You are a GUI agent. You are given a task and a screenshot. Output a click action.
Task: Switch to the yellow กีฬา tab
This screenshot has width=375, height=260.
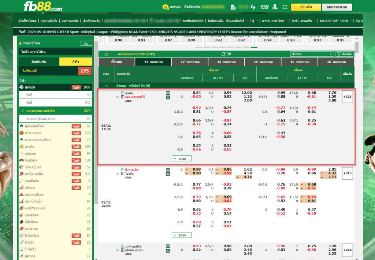click(x=75, y=62)
